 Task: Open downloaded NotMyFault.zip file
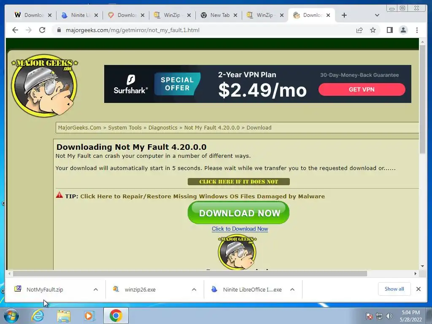pos(45,289)
